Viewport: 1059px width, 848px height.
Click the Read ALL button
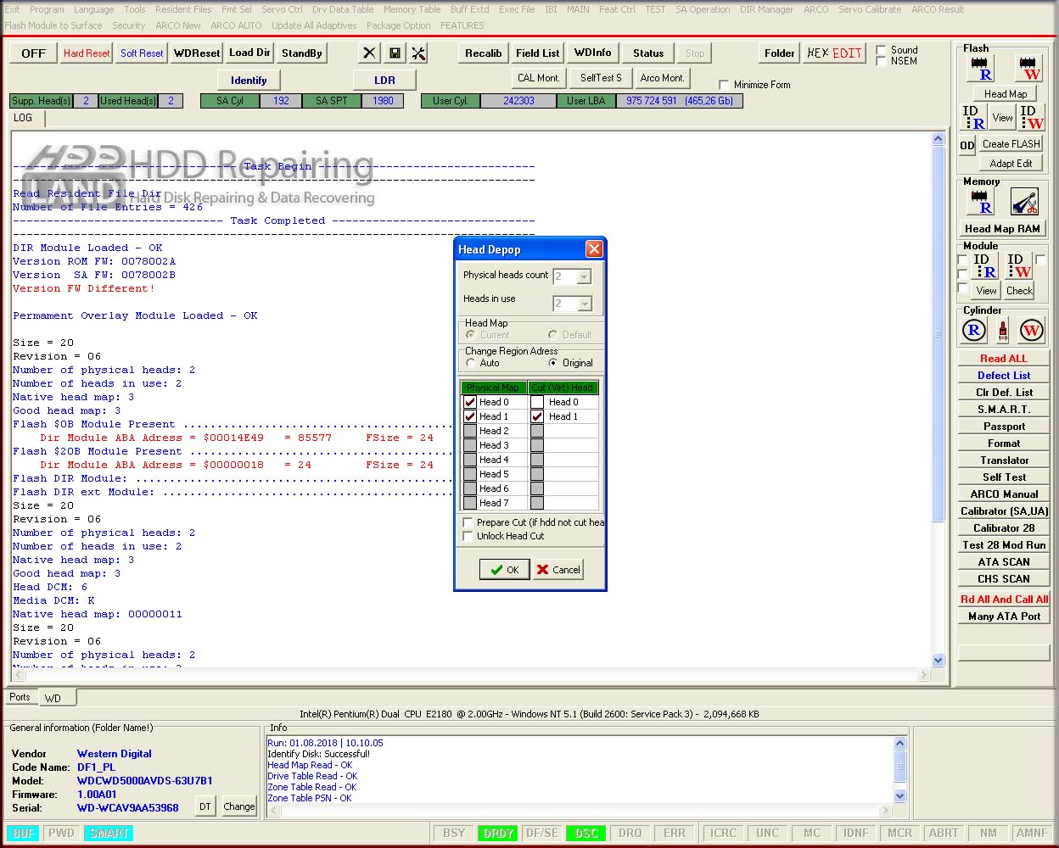point(1004,359)
